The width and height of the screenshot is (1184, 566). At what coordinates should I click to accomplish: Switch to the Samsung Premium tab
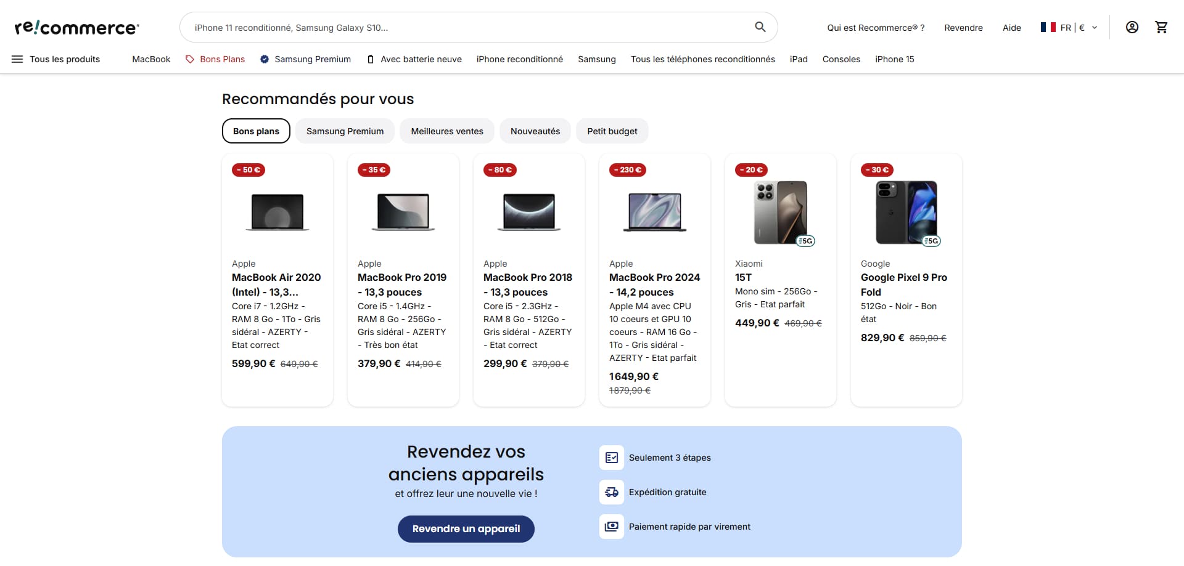[345, 131]
